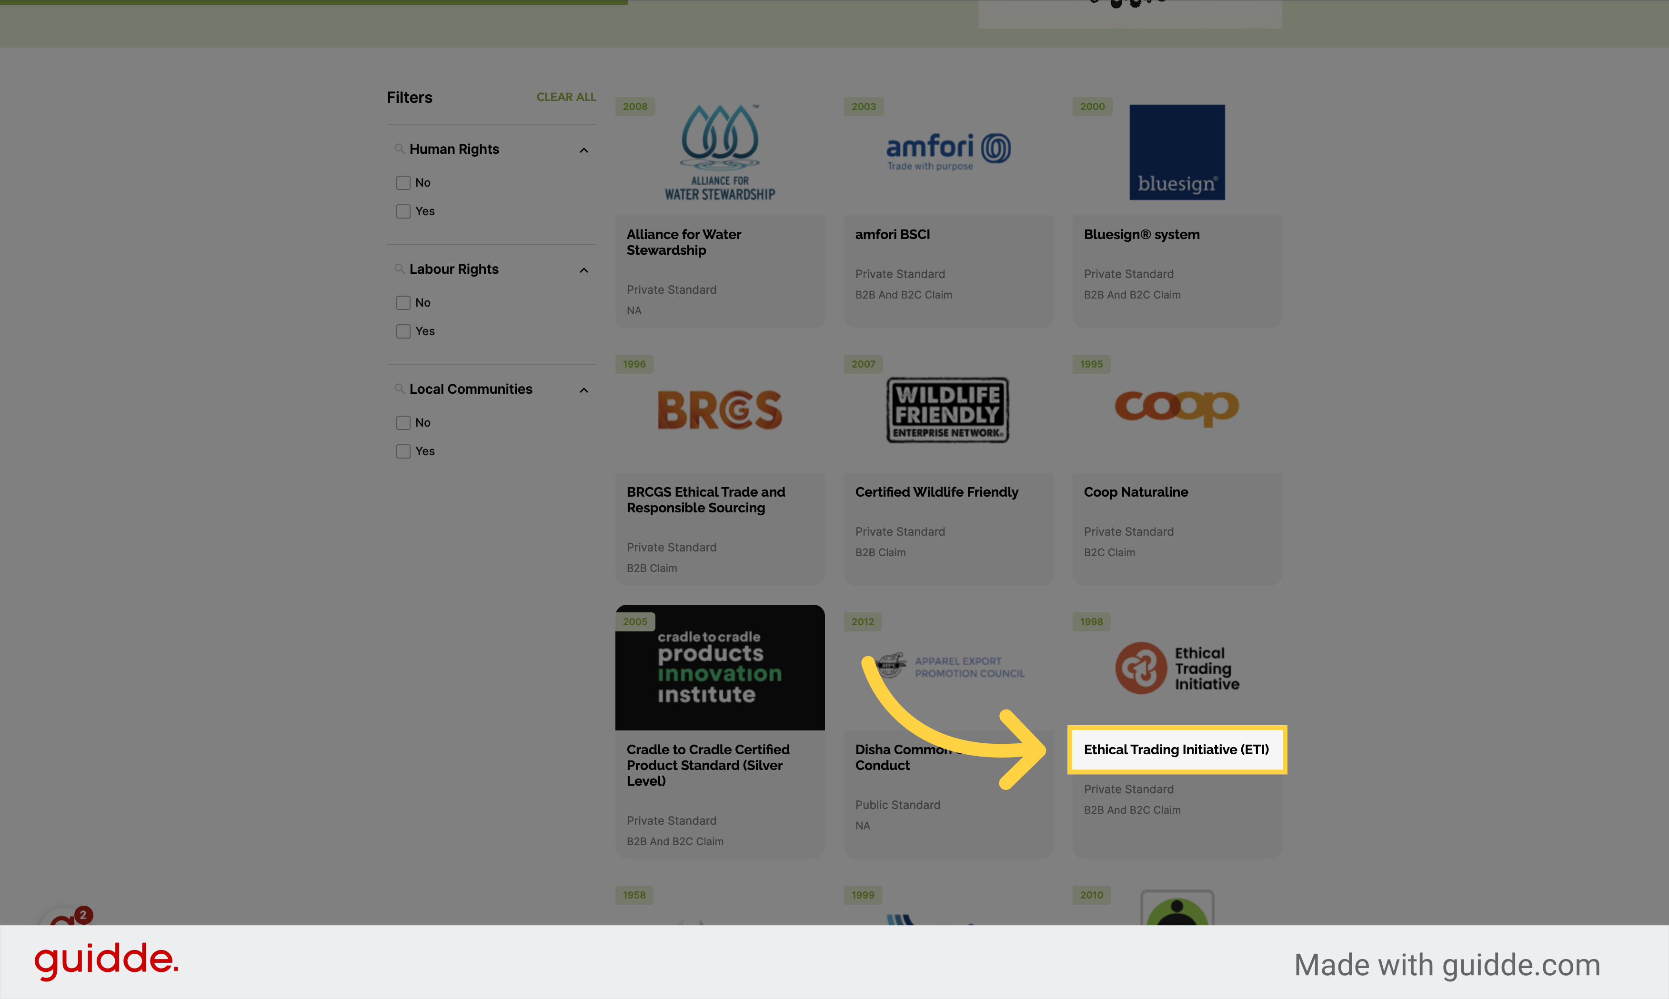Open Alliance for Water Stewardship title
This screenshot has height=999, width=1669.
click(684, 242)
